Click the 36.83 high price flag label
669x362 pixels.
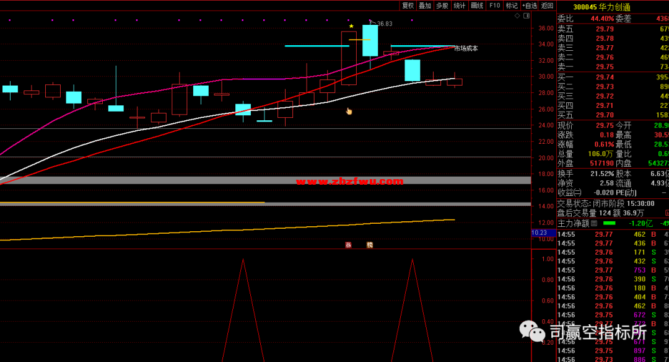click(384, 24)
